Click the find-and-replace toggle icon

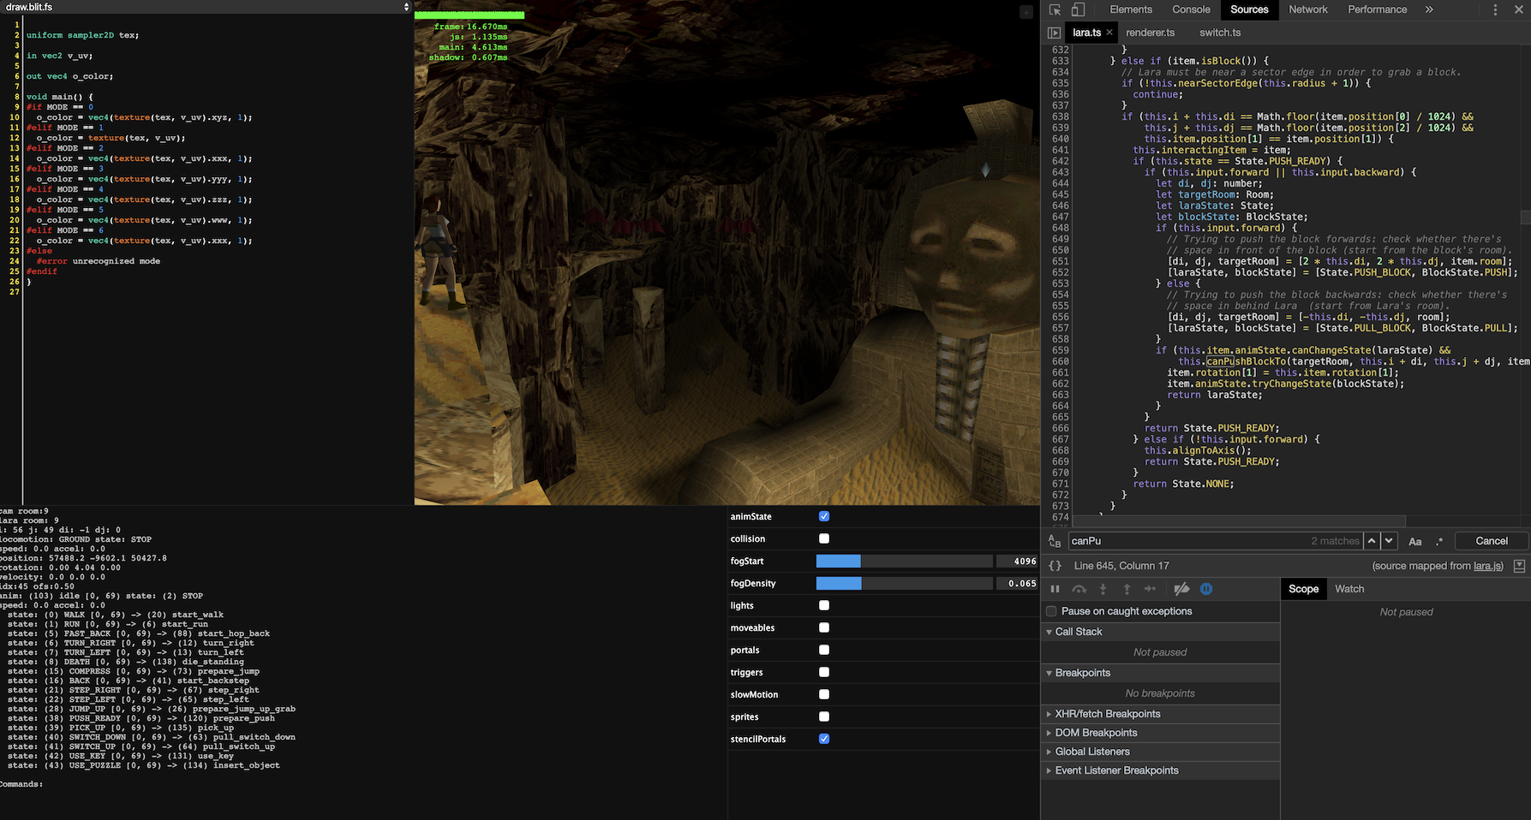pyautogui.click(x=1055, y=541)
